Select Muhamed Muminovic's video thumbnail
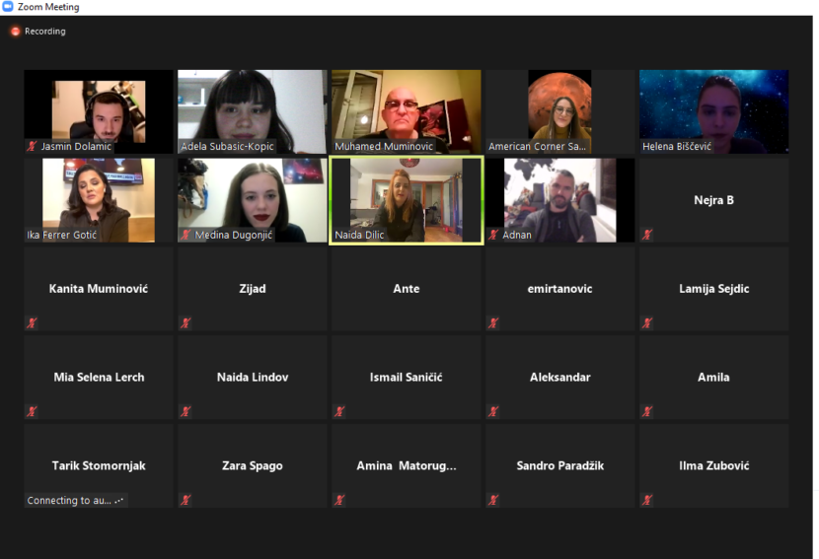This screenshot has height=559, width=819. tap(407, 111)
